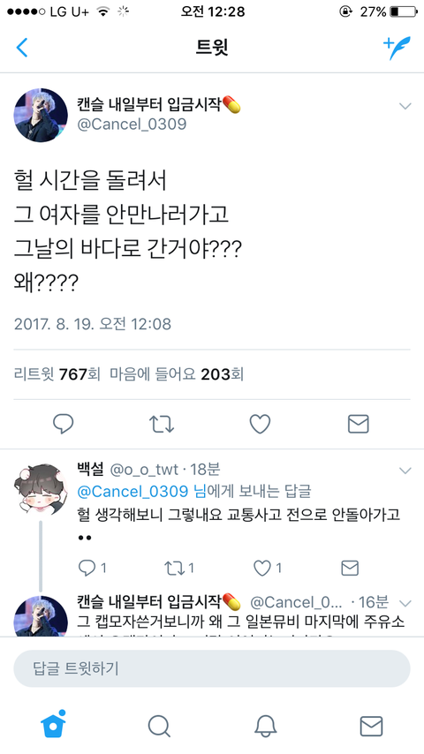Open @Cancel_0309 mention link in reply
Image resolution: width=424 pixels, height=754 pixels.
132,491
